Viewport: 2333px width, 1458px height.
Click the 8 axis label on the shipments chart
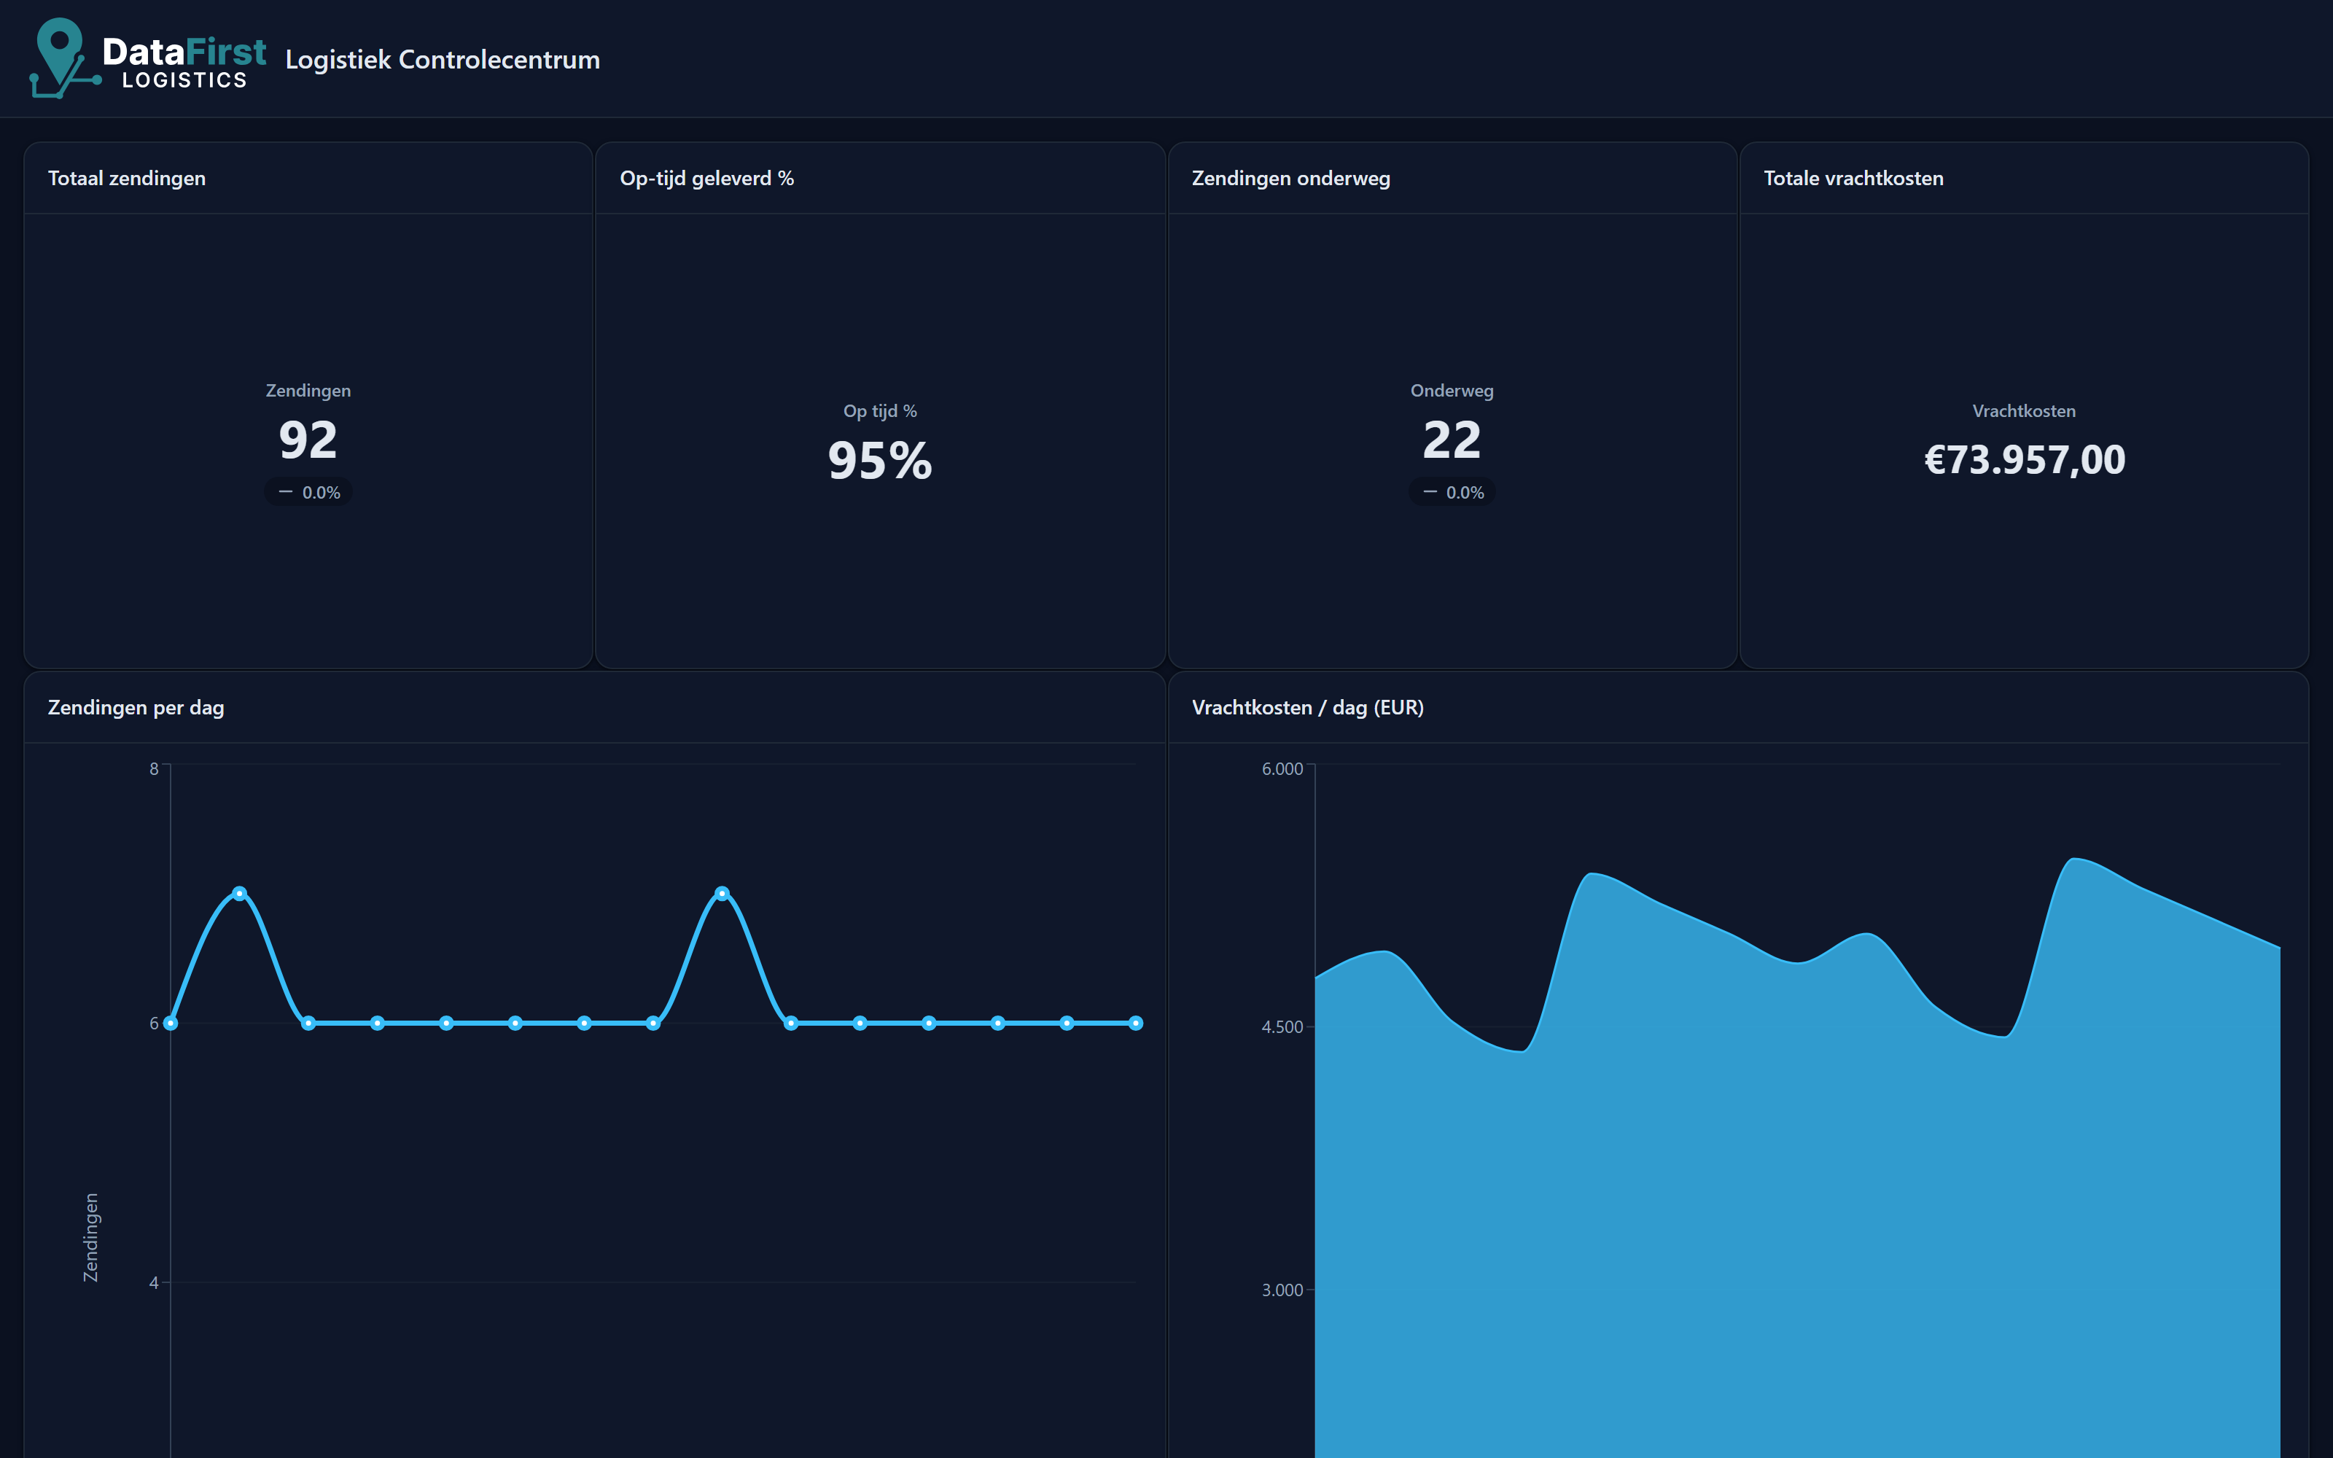(155, 768)
